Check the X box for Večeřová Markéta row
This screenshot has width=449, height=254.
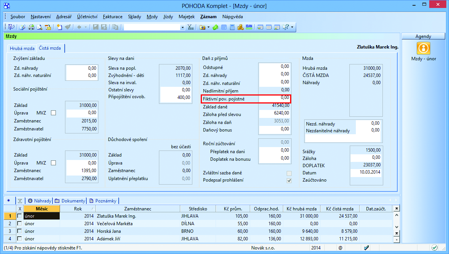(x=19, y=223)
